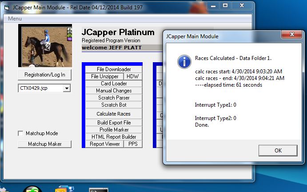Viewport: 307px width, 192px height.
Task: Click the 'welcome JEFF PLATT' banner text
Action: point(112,48)
